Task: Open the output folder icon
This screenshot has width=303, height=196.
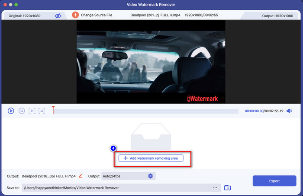Action: [x=227, y=188]
